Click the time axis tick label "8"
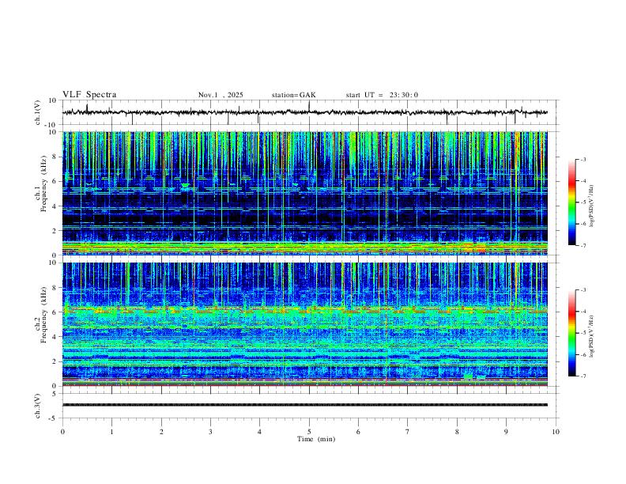626x484 pixels. 457,432
